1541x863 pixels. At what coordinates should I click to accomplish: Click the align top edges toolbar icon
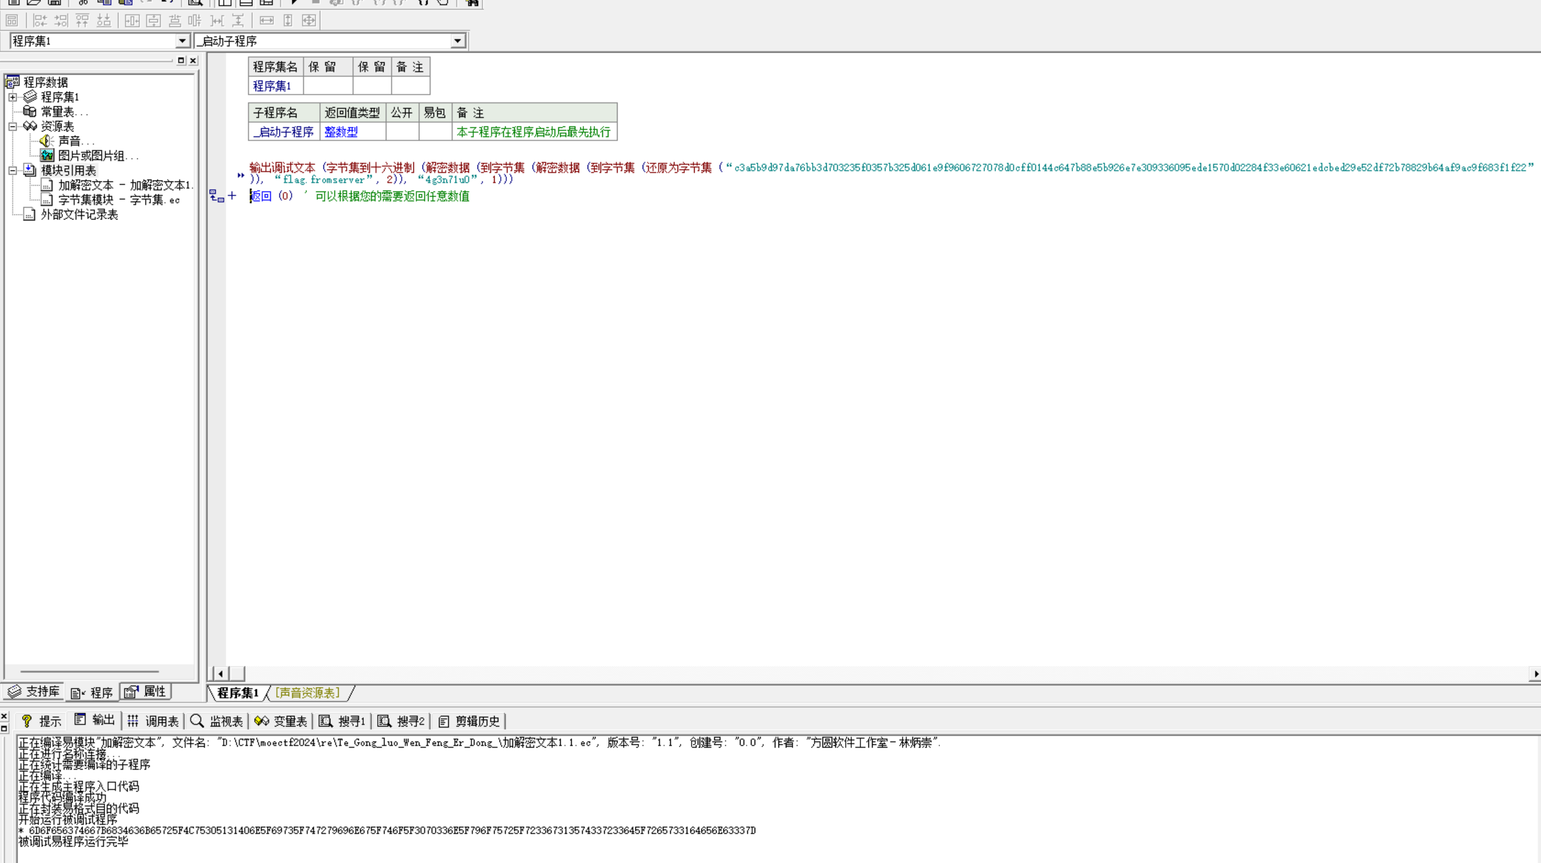[x=82, y=21]
